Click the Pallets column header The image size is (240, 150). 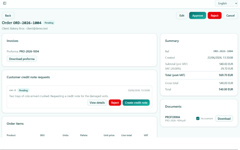click(84, 135)
